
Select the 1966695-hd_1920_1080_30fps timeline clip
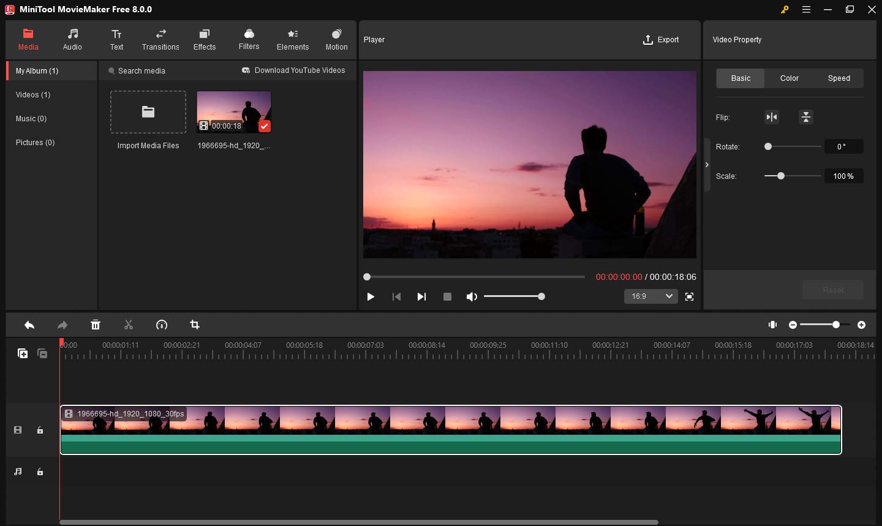(451, 430)
